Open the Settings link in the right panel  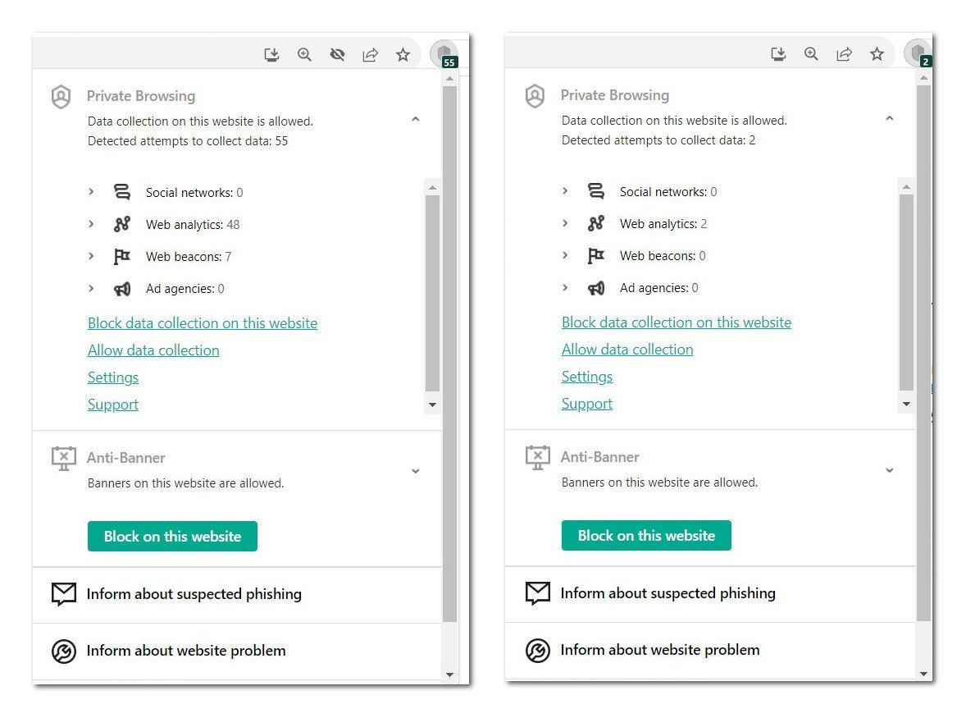[x=587, y=377]
